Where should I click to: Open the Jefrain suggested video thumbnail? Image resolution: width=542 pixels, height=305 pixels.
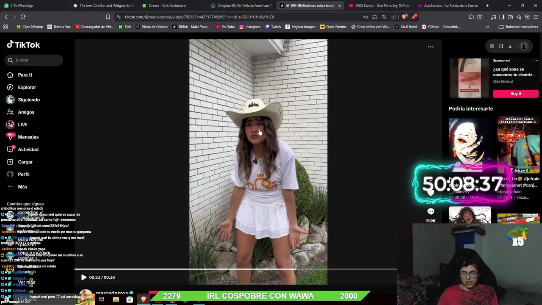(x=518, y=145)
